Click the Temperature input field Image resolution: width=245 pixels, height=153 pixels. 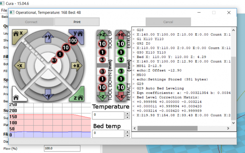coord(108,115)
